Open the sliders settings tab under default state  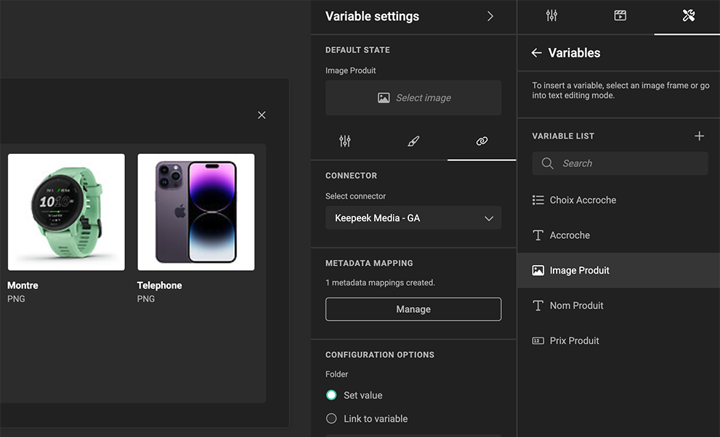pyautogui.click(x=345, y=142)
